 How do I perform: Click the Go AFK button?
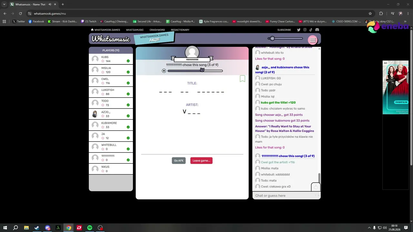point(179,160)
